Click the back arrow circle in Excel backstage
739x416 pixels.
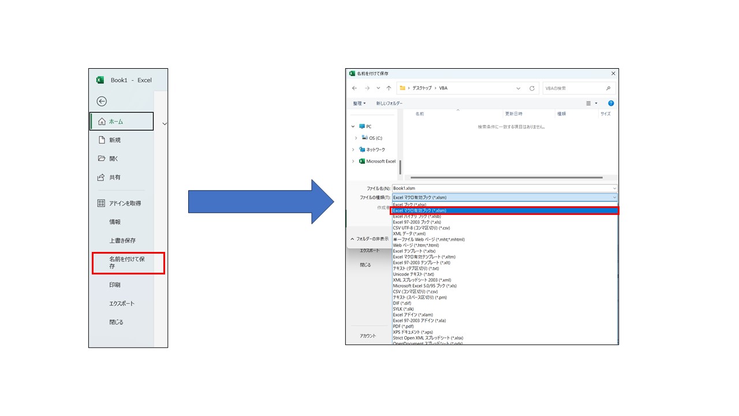pos(102,101)
